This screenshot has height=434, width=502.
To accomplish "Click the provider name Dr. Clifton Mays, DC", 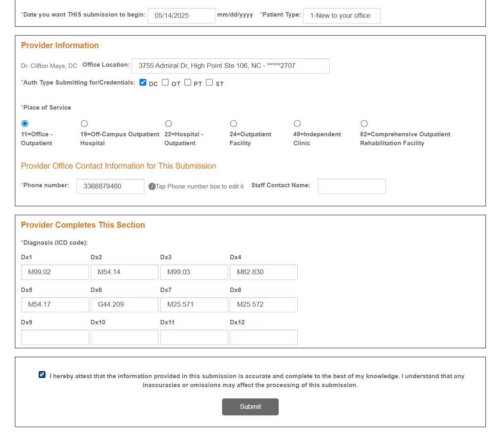I will click(x=49, y=66).
